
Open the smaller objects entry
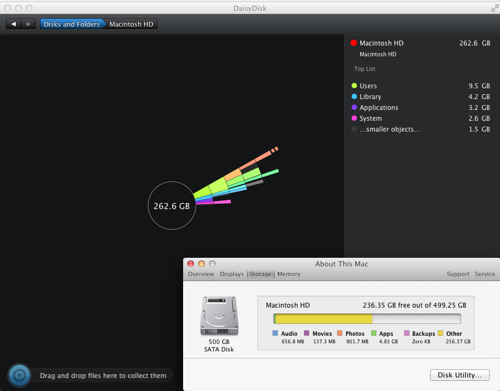[x=420, y=129]
